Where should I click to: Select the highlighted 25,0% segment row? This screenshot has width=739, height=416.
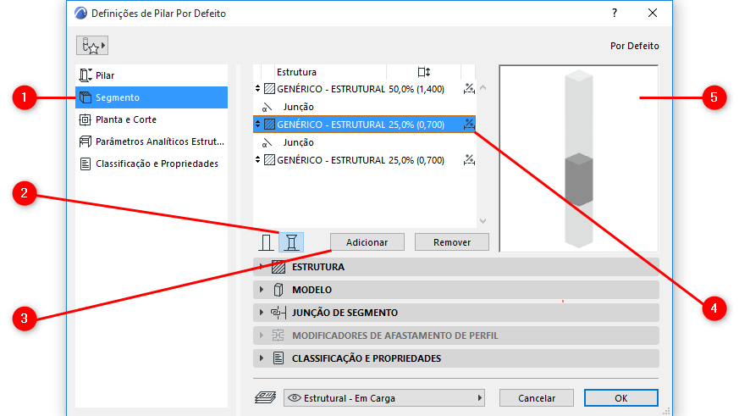tap(364, 125)
